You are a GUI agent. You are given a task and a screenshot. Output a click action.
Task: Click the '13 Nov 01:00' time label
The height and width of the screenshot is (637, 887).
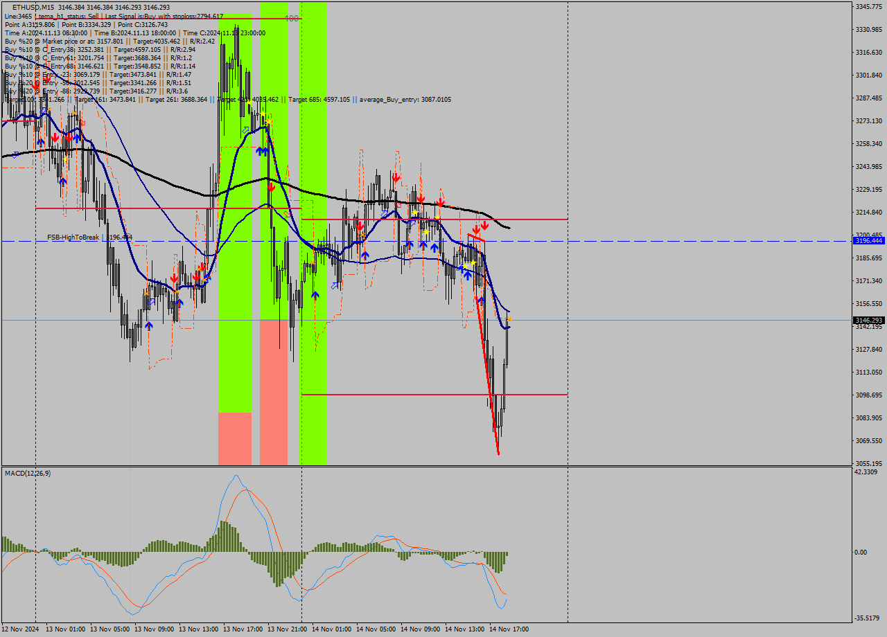[x=65, y=629]
